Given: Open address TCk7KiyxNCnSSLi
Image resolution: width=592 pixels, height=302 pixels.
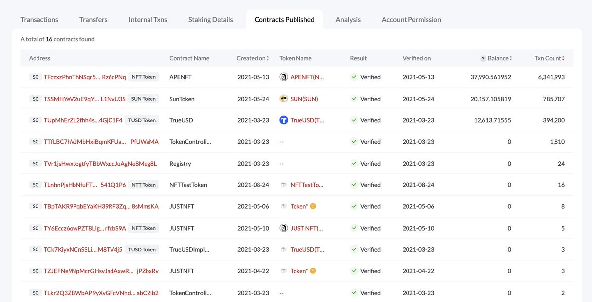Looking at the screenshot, I should (x=83, y=249).
